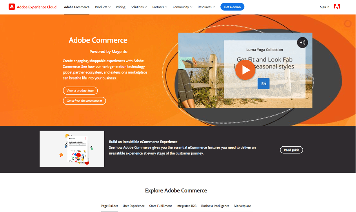The width and height of the screenshot is (356, 212).
Task: Mute the video with the speaker icon
Action: click(302, 42)
